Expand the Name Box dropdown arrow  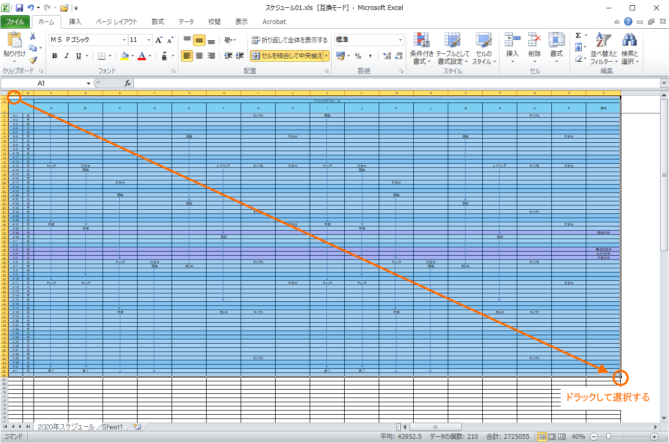tap(89, 83)
